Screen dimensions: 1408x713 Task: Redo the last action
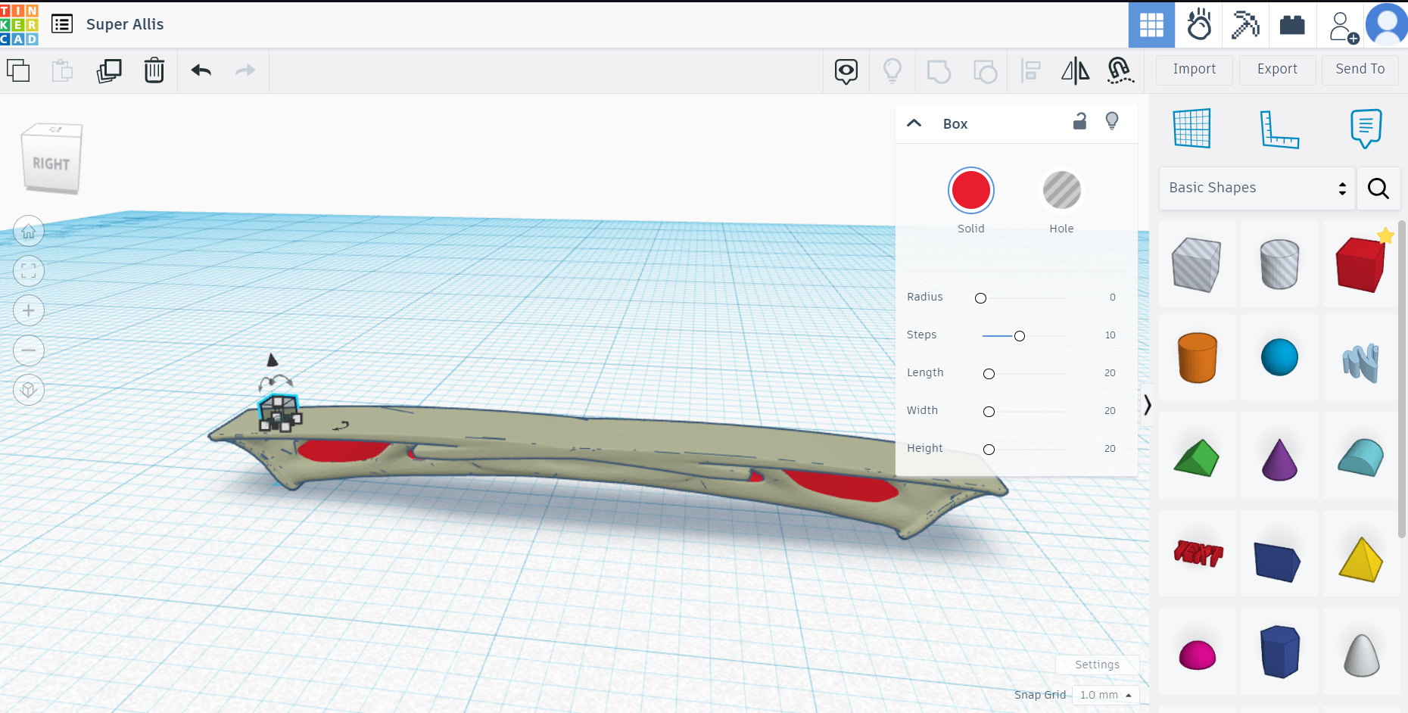[245, 70]
